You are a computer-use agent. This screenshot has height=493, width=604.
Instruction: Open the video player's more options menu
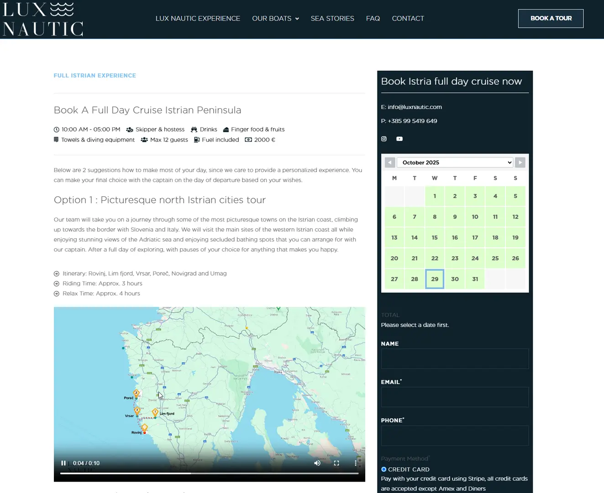click(356, 463)
